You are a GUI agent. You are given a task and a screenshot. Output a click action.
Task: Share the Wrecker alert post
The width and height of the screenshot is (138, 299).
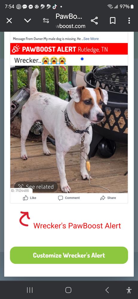click(x=108, y=198)
